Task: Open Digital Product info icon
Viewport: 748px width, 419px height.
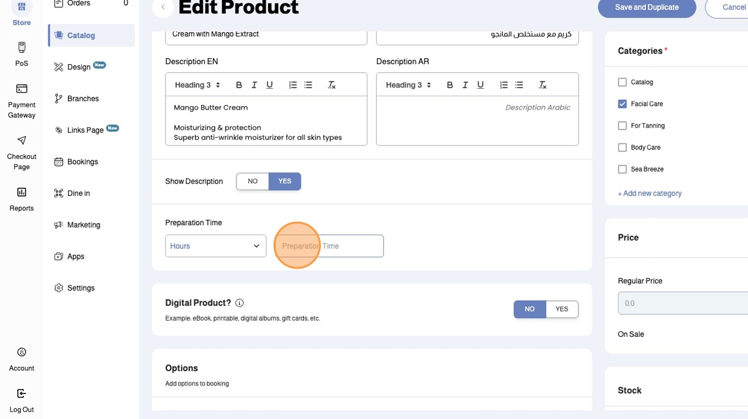Action: [x=240, y=303]
